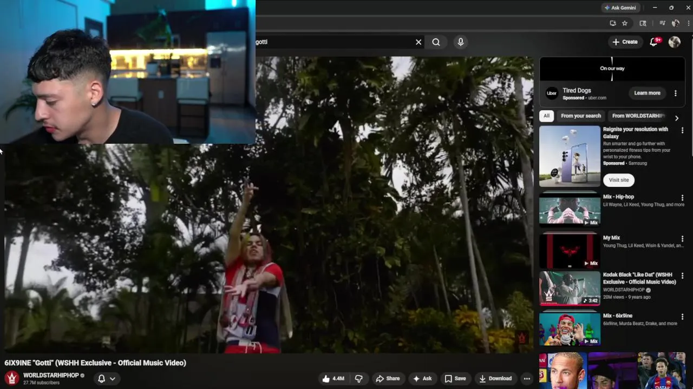Open options for Mix - 6ix9ine
This screenshot has width=693, height=389.
point(682,317)
